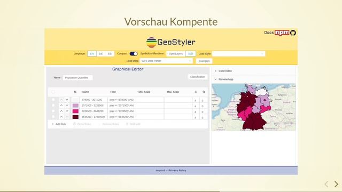Select OpenLayers symbolizer renderer
Viewport: 342px width, 192px height.
(x=176, y=54)
